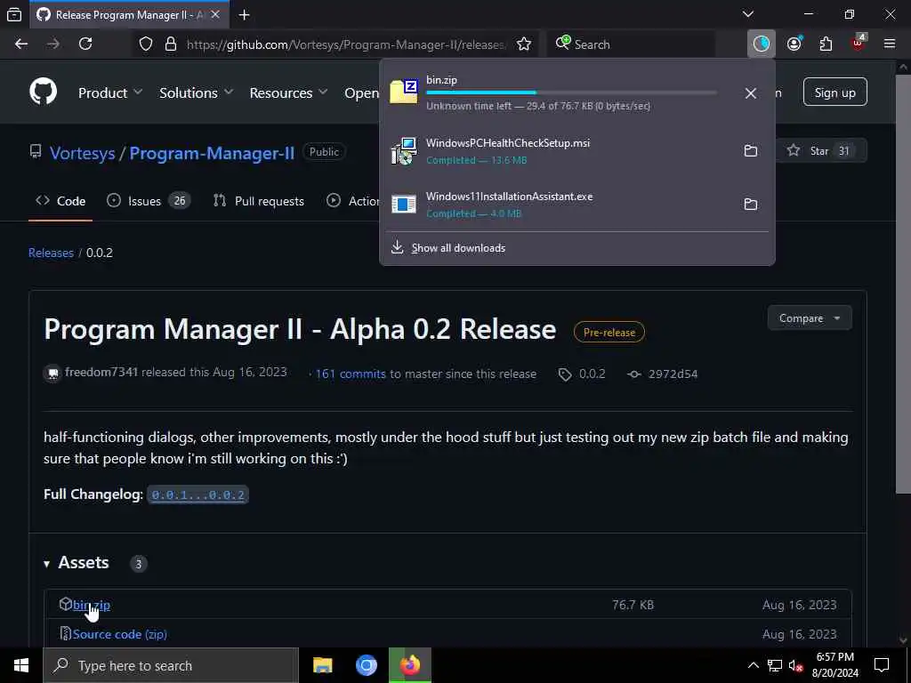The image size is (911, 683).
Task: Click the Pre-release label badge
Action: (x=609, y=333)
